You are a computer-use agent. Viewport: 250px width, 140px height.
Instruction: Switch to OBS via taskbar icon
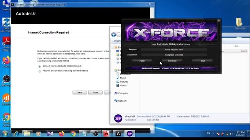tap(95, 134)
